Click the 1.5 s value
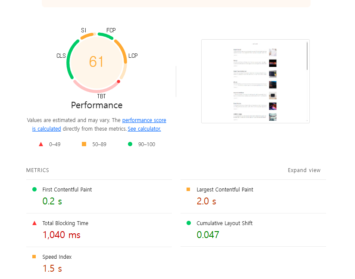Image resolution: width=355 pixels, height=279 pixels. pos(52,269)
